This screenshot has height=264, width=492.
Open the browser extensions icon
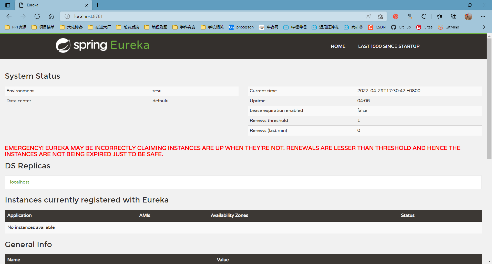(424, 16)
